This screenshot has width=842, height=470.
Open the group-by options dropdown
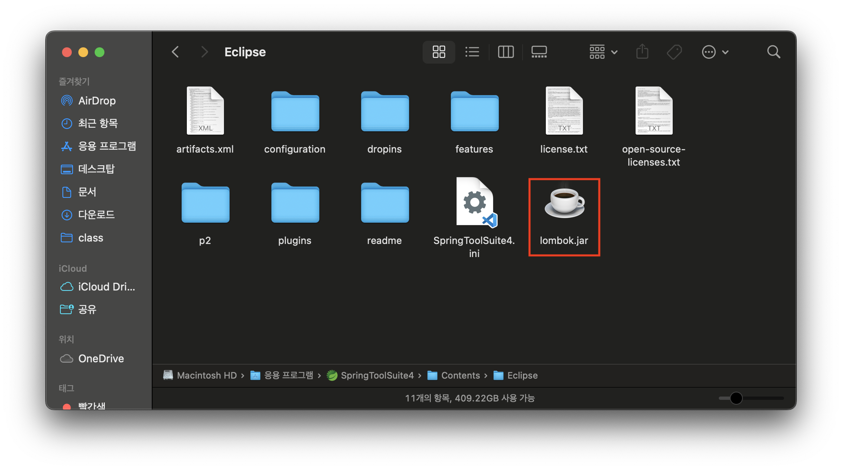603,52
